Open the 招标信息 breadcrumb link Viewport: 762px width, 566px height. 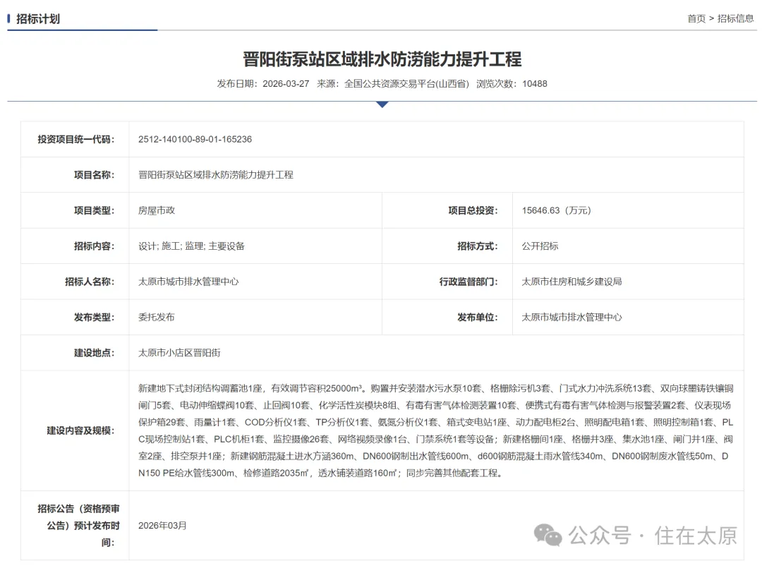coord(735,18)
